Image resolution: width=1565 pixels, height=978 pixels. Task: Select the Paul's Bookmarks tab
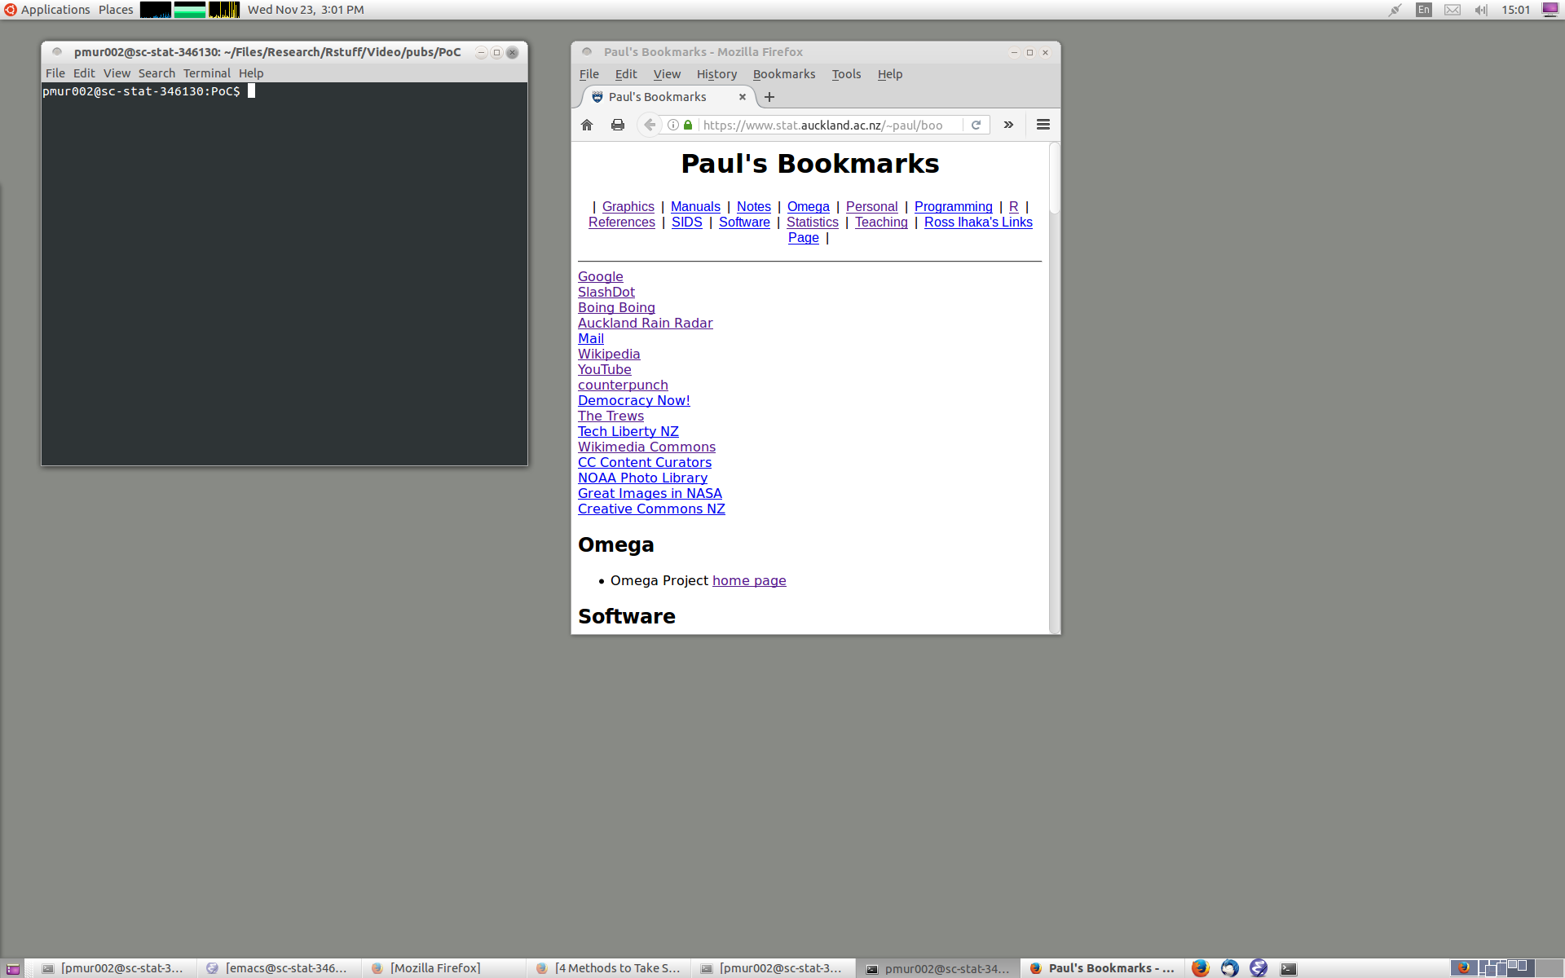[x=670, y=97]
